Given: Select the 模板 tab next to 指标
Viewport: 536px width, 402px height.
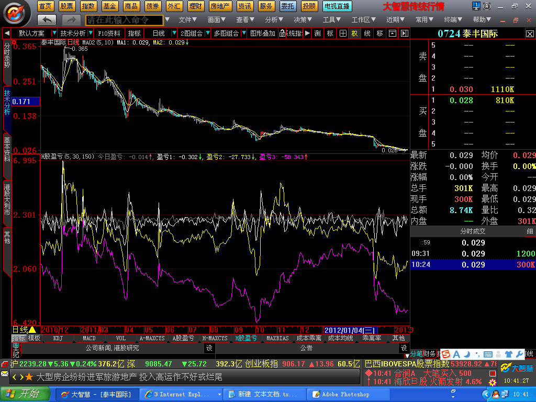Looking at the screenshot, I should (34, 338).
